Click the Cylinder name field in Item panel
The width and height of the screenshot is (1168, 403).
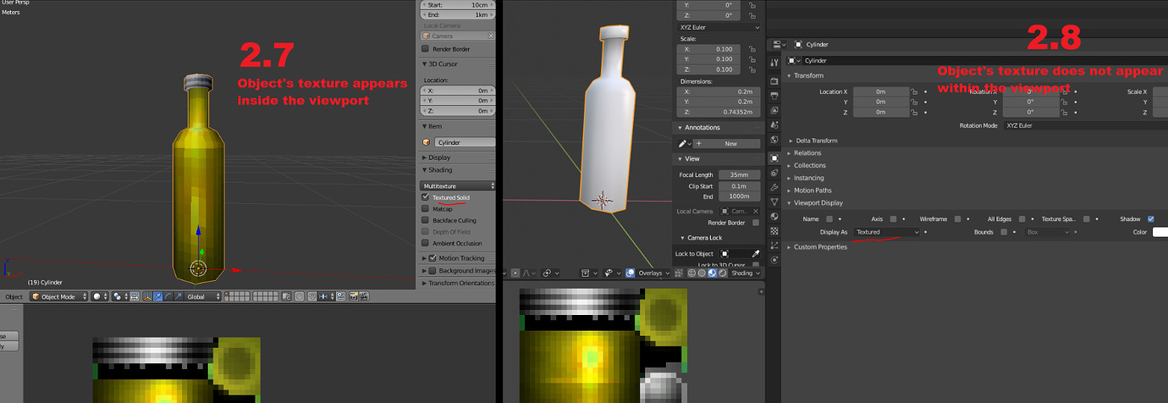click(465, 142)
